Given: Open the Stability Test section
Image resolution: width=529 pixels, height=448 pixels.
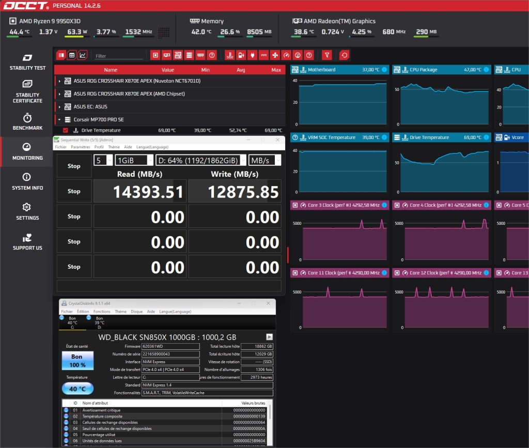Looking at the screenshot, I should point(27,62).
